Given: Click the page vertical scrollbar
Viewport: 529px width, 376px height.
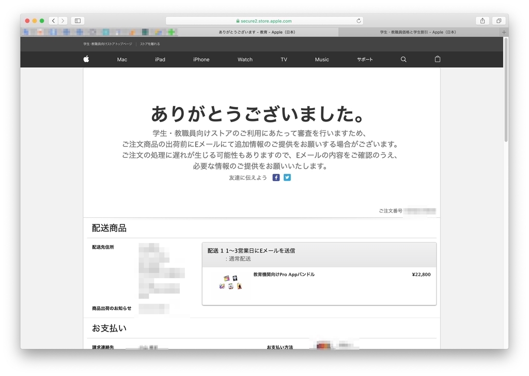Looking at the screenshot, I should coord(506,89).
